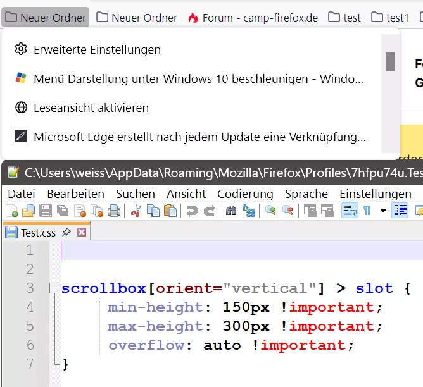Toggle the show all characters pilcrow
The width and height of the screenshot is (423, 387).
pos(367,211)
